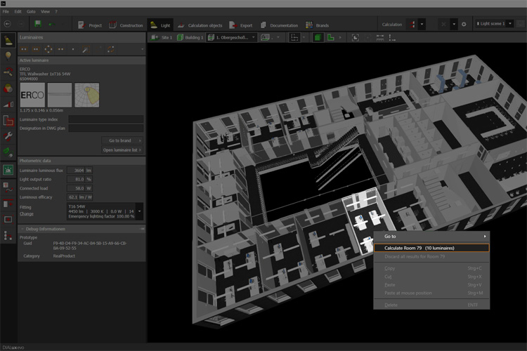Viewport: 527px width, 351px height.
Task: Open the wrench maintenance sidebar tool
Action: coord(8,135)
